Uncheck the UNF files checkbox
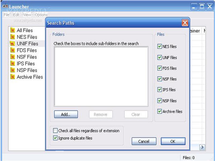215x161 pixels. coord(160,57)
